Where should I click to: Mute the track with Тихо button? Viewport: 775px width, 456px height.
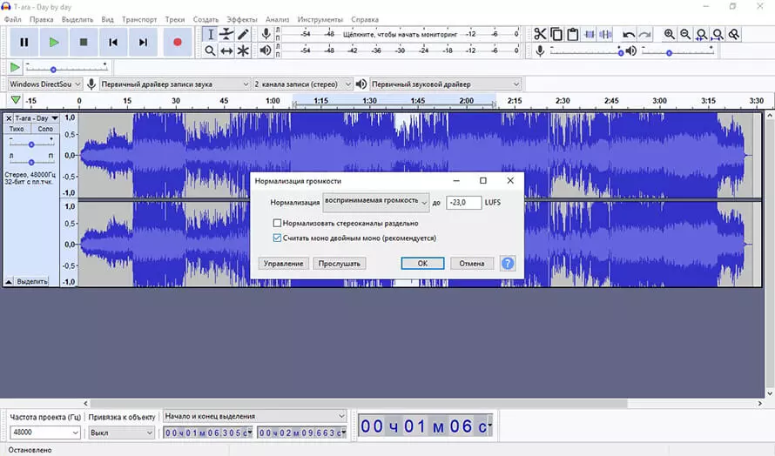(x=17, y=129)
